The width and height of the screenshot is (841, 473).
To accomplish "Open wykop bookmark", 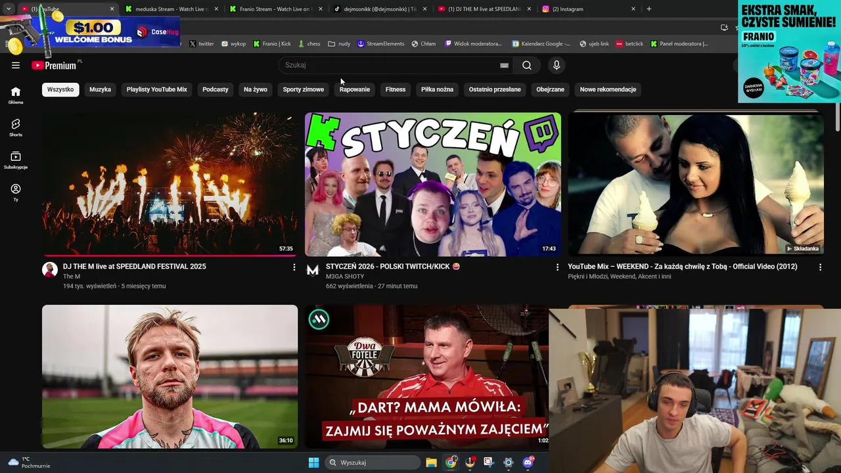I will pos(233,43).
